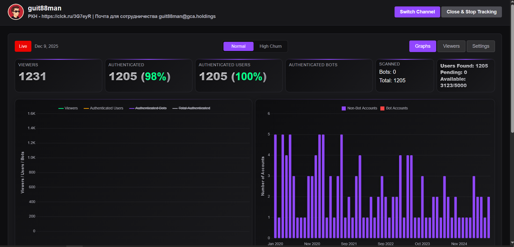Click the 1.0K y-axis label
The width and height of the screenshot is (514, 247).
31,158
